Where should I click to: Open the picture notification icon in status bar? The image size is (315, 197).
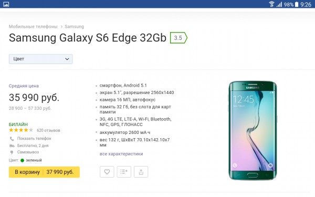pos(6,4)
